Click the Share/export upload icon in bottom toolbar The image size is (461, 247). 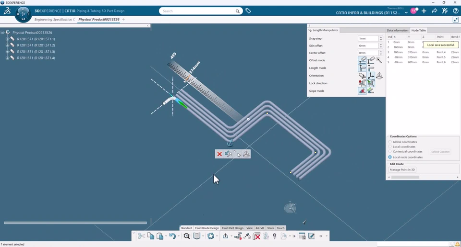point(225,236)
